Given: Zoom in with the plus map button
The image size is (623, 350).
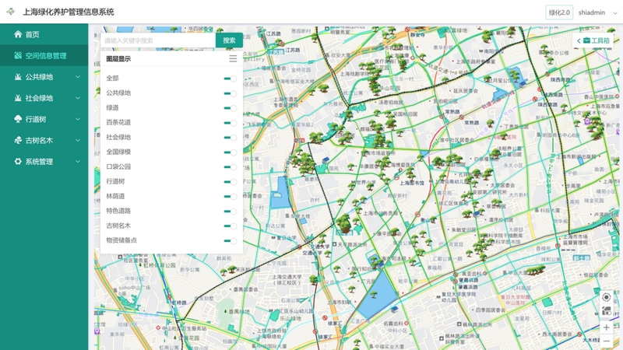Looking at the screenshot, I should (607, 327).
